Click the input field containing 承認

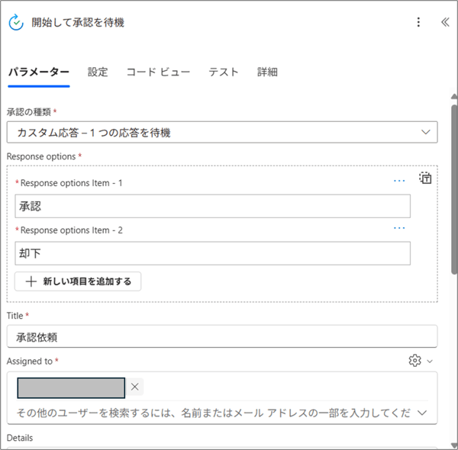(x=212, y=206)
